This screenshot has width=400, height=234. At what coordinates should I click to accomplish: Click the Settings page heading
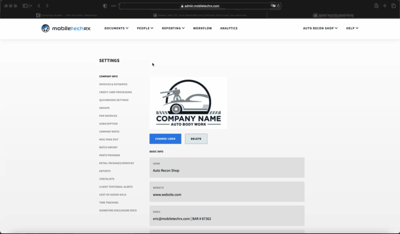pos(109,61)
